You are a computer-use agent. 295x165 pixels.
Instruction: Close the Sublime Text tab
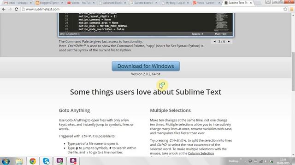point(251,3)
